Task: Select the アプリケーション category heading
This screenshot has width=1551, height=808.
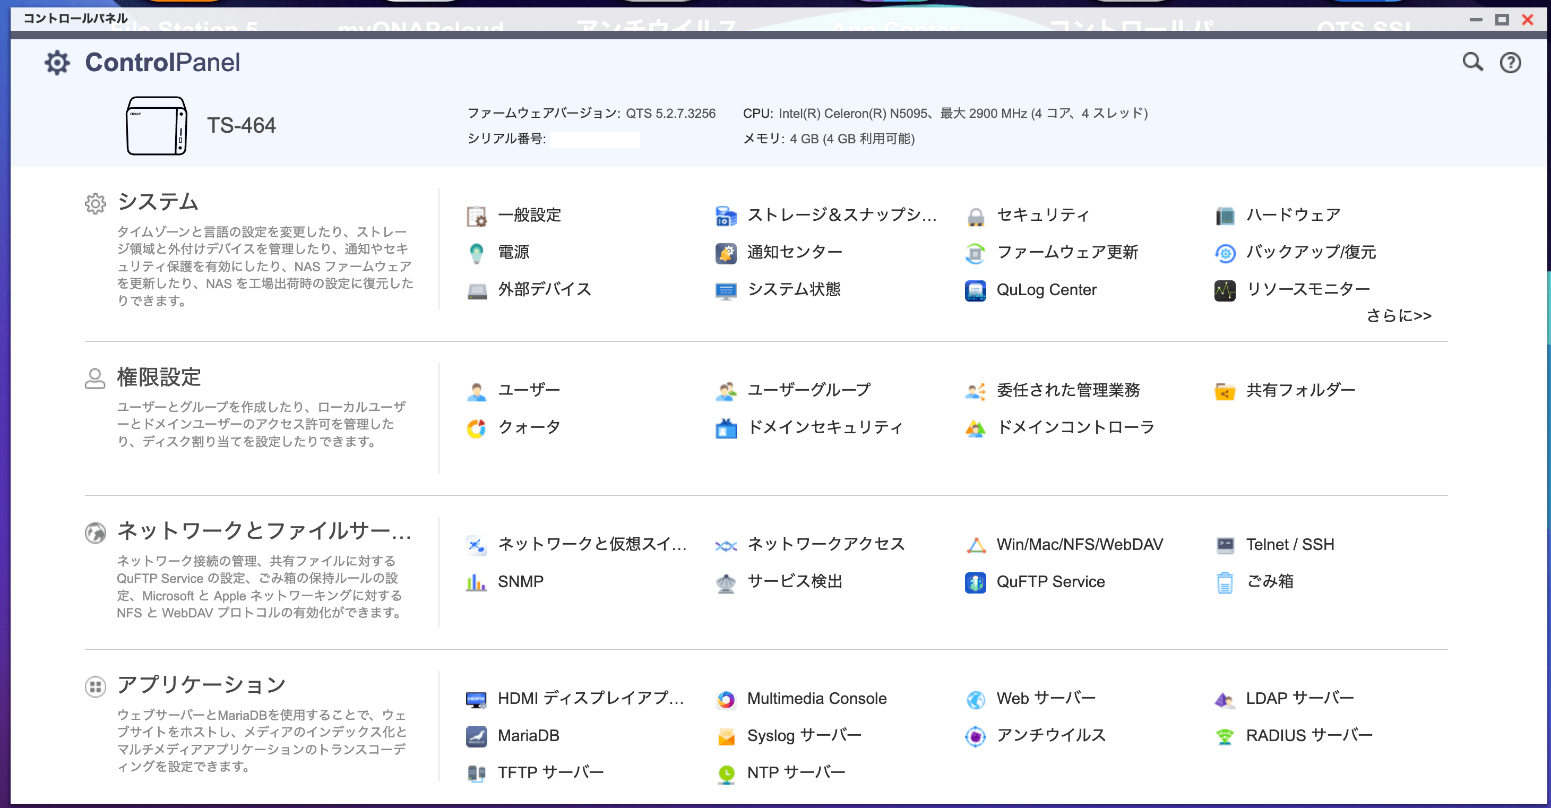Action: 201,685
